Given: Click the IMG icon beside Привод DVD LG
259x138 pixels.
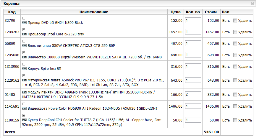Looking at the screenshot, I should [25, 23].
